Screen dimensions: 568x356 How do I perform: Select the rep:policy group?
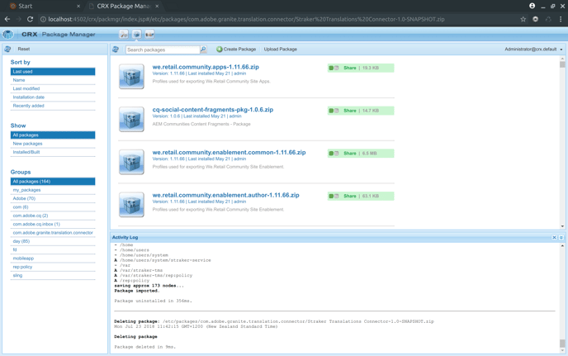click(53, 267)
